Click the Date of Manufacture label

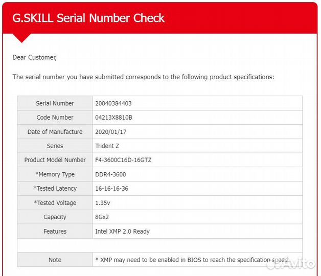[x=55, y=132]
